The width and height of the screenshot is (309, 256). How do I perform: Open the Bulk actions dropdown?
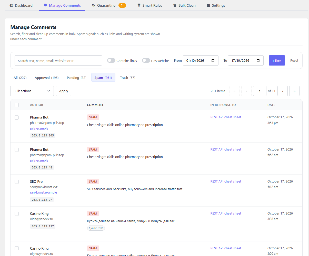(32, 91)
